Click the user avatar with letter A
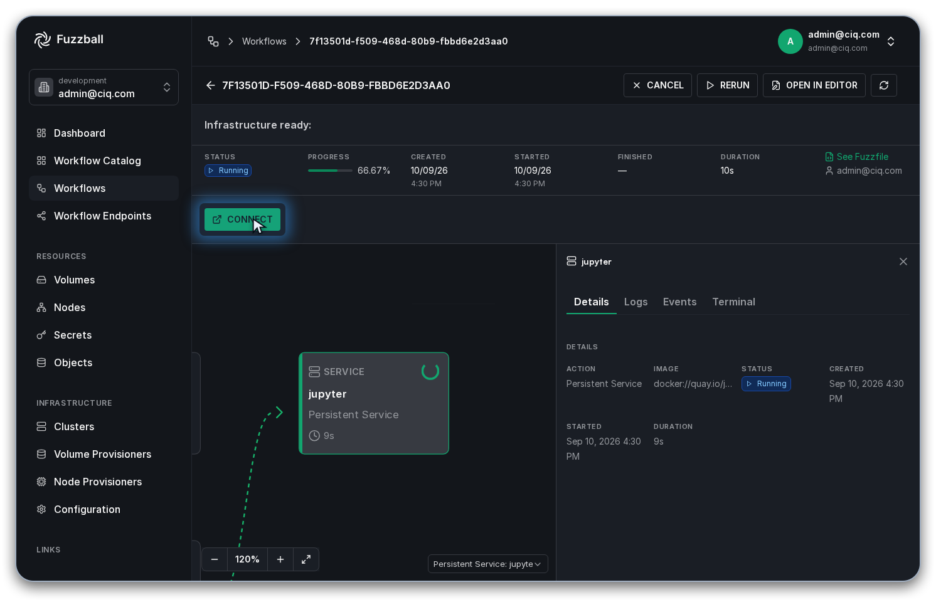The width and height of the screenshot is (936, 602). (x=790, y=41)
